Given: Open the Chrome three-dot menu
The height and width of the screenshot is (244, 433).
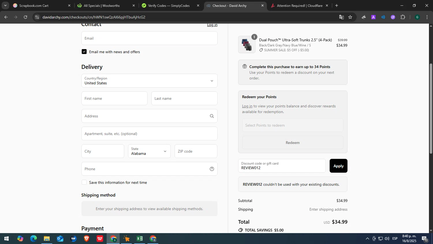Looking at the screenshot, I should 427,17.
